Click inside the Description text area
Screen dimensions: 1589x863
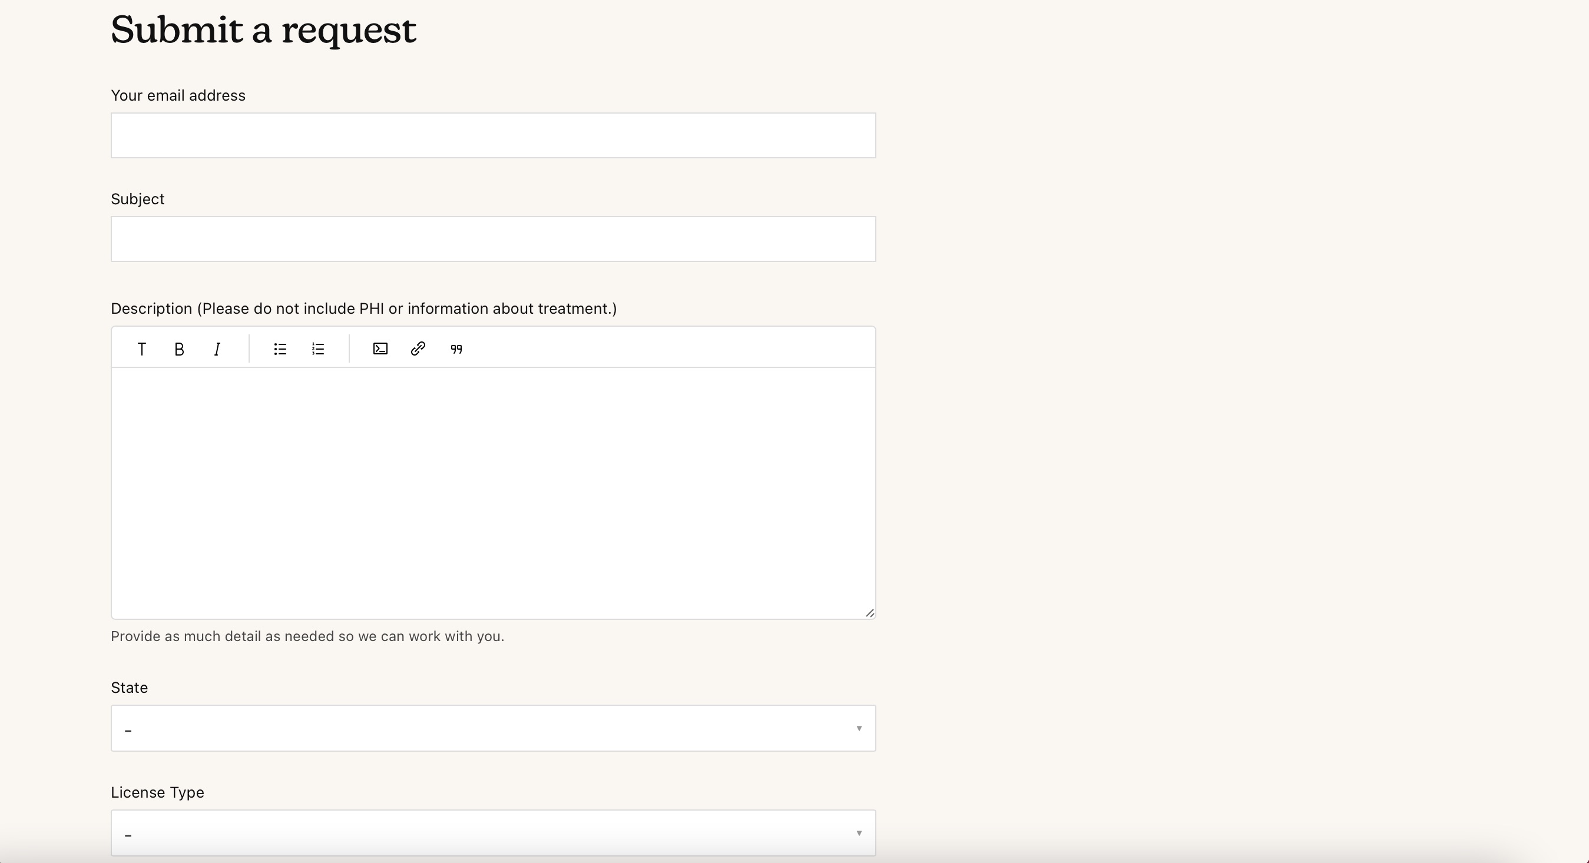[493, 493]
